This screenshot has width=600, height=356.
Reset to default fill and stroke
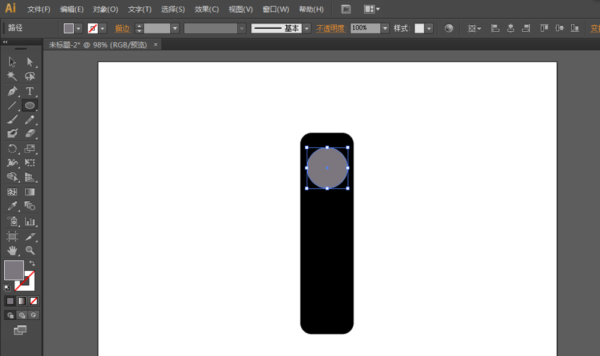[7, 288]
